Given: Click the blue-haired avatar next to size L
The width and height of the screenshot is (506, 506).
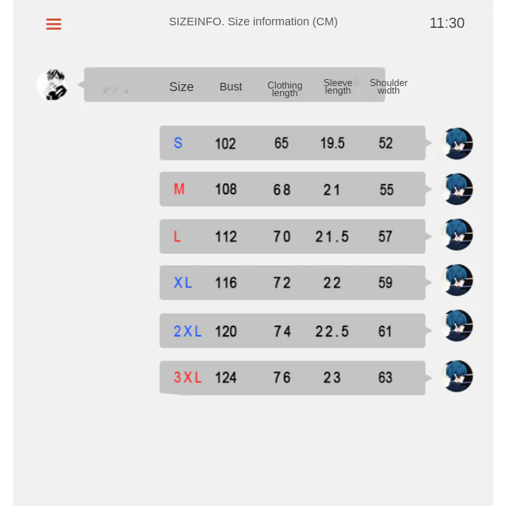Looking at the screenshot, I should 457,235.
